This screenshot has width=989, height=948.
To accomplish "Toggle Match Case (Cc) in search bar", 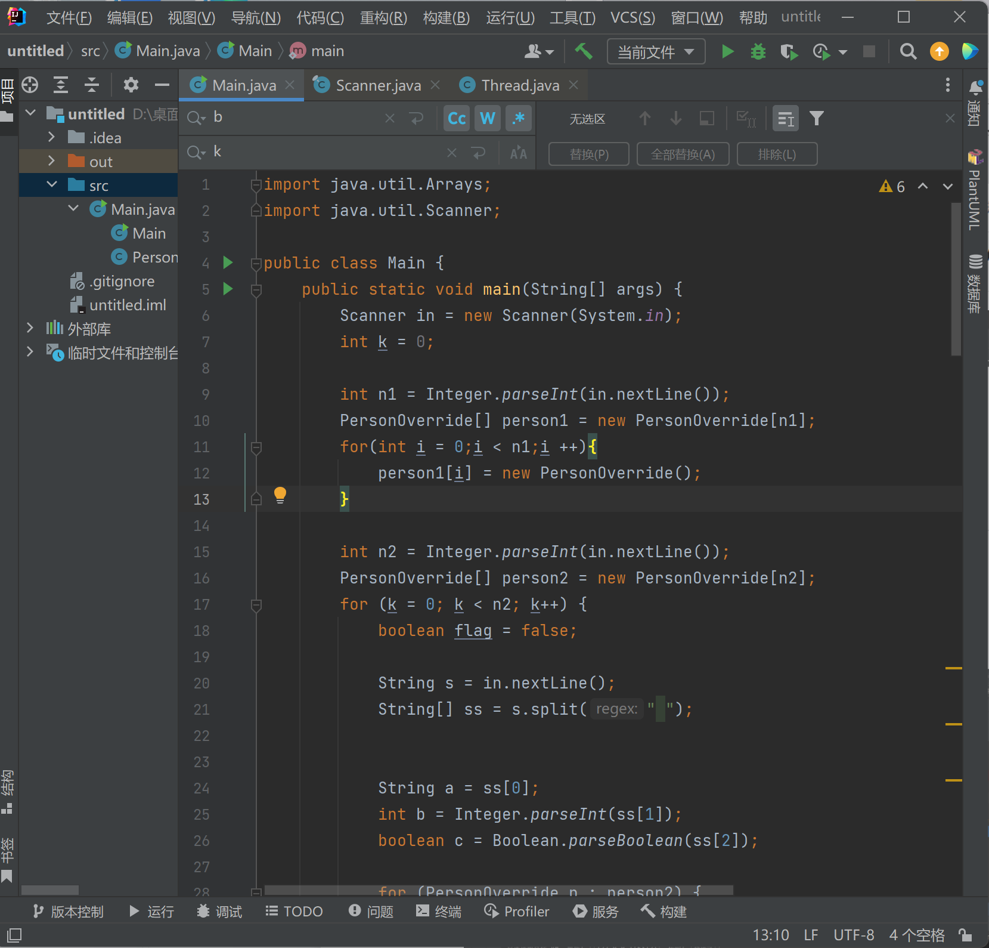I will tap(457, 119).
